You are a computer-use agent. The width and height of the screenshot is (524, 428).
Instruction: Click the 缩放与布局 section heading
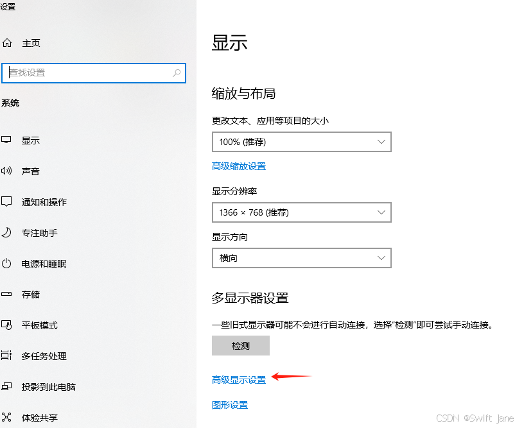point(243,94)
